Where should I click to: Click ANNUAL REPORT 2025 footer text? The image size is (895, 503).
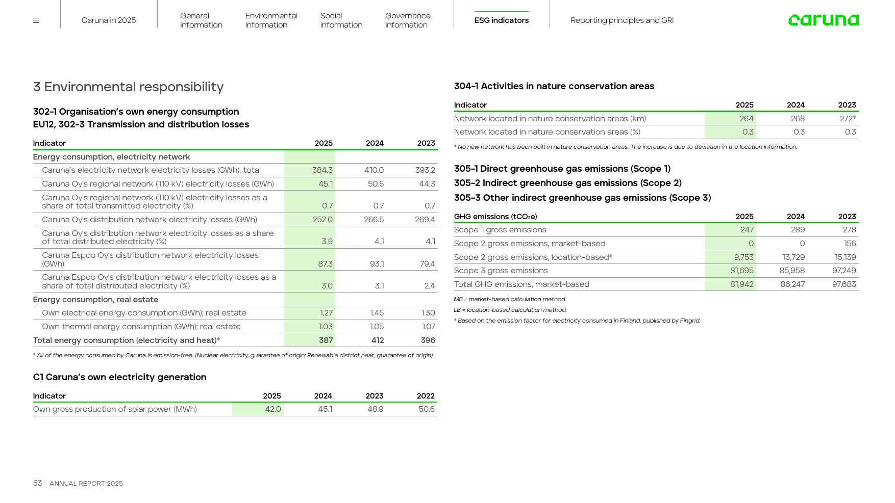pyautogui.click(x=86, y=484)
